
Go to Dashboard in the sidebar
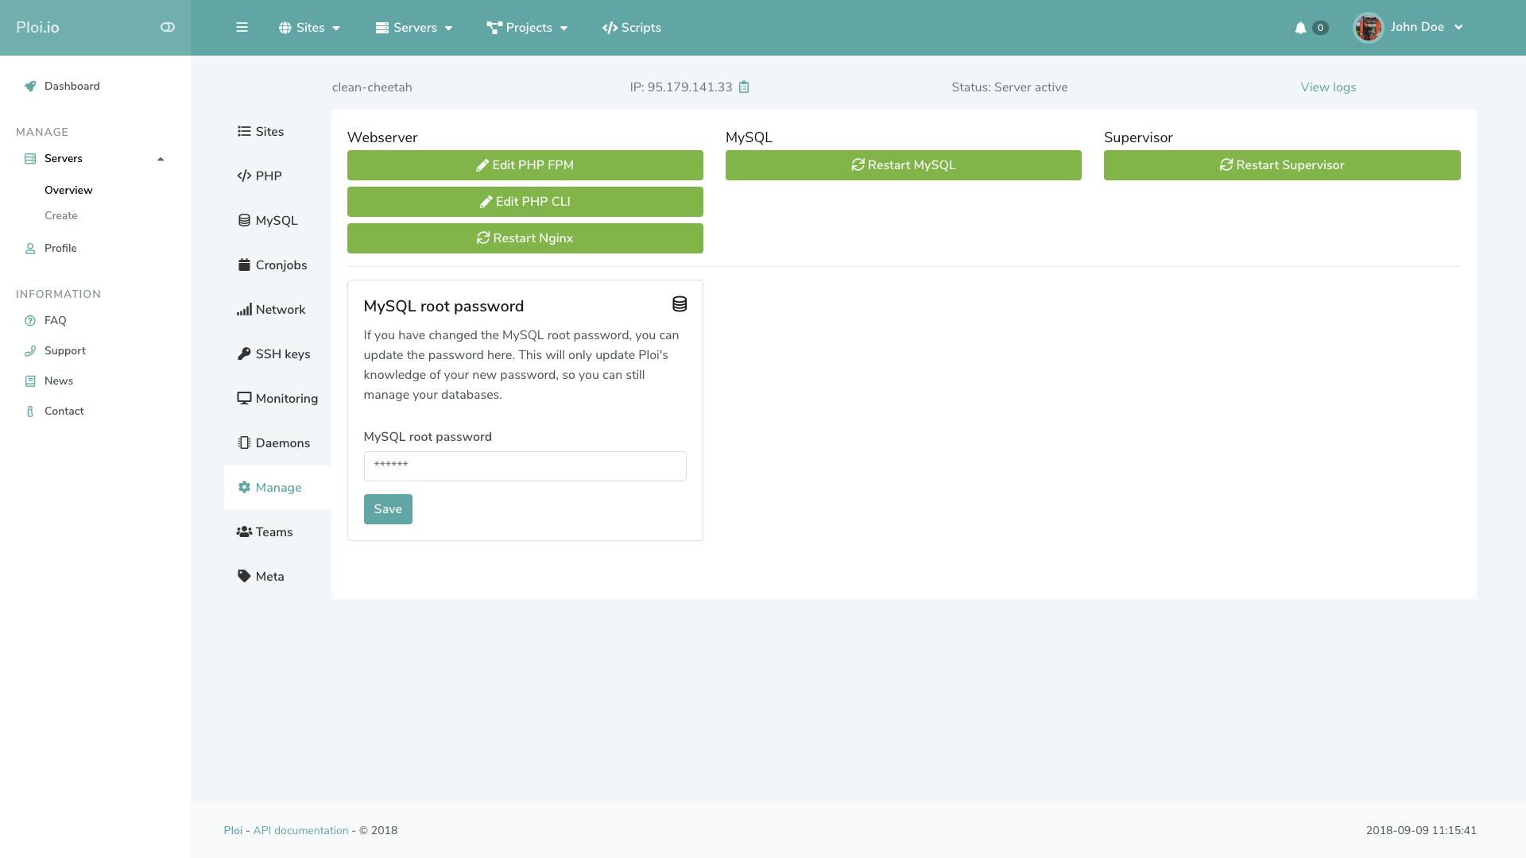[x=72, y=87]
